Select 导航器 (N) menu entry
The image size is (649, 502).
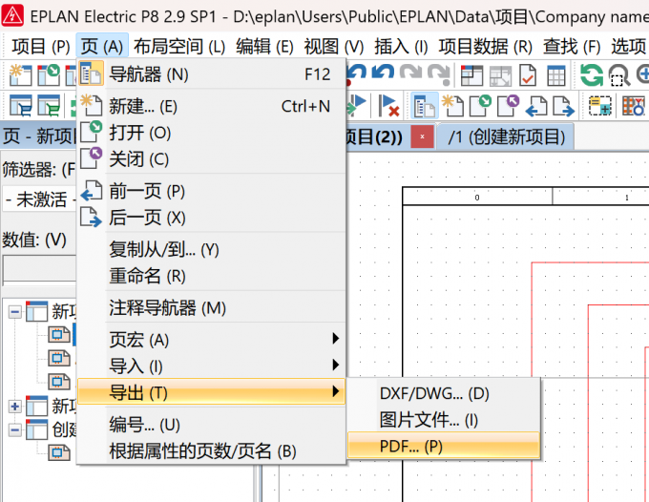point(212,74)
